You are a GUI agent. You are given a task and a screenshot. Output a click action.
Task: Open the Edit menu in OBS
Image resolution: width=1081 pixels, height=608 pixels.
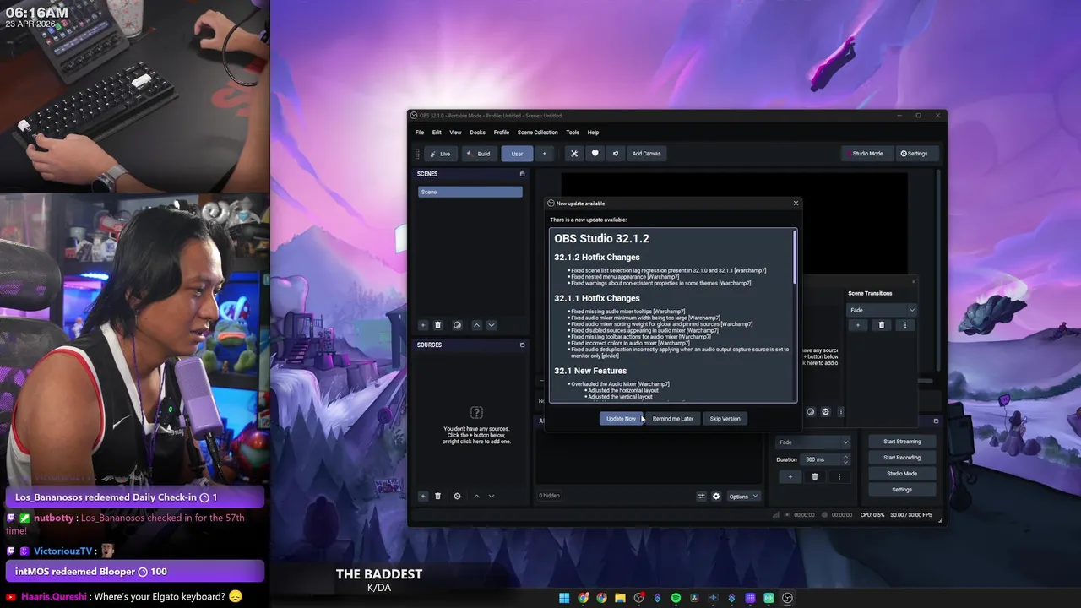[x=437, y=133]
